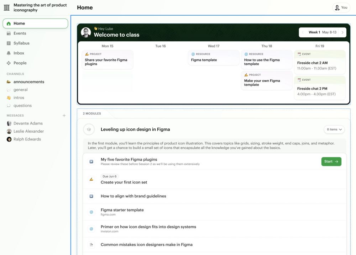Click Ralph Edwards avatar
356x255 pixels.
[x=9, y=139]
